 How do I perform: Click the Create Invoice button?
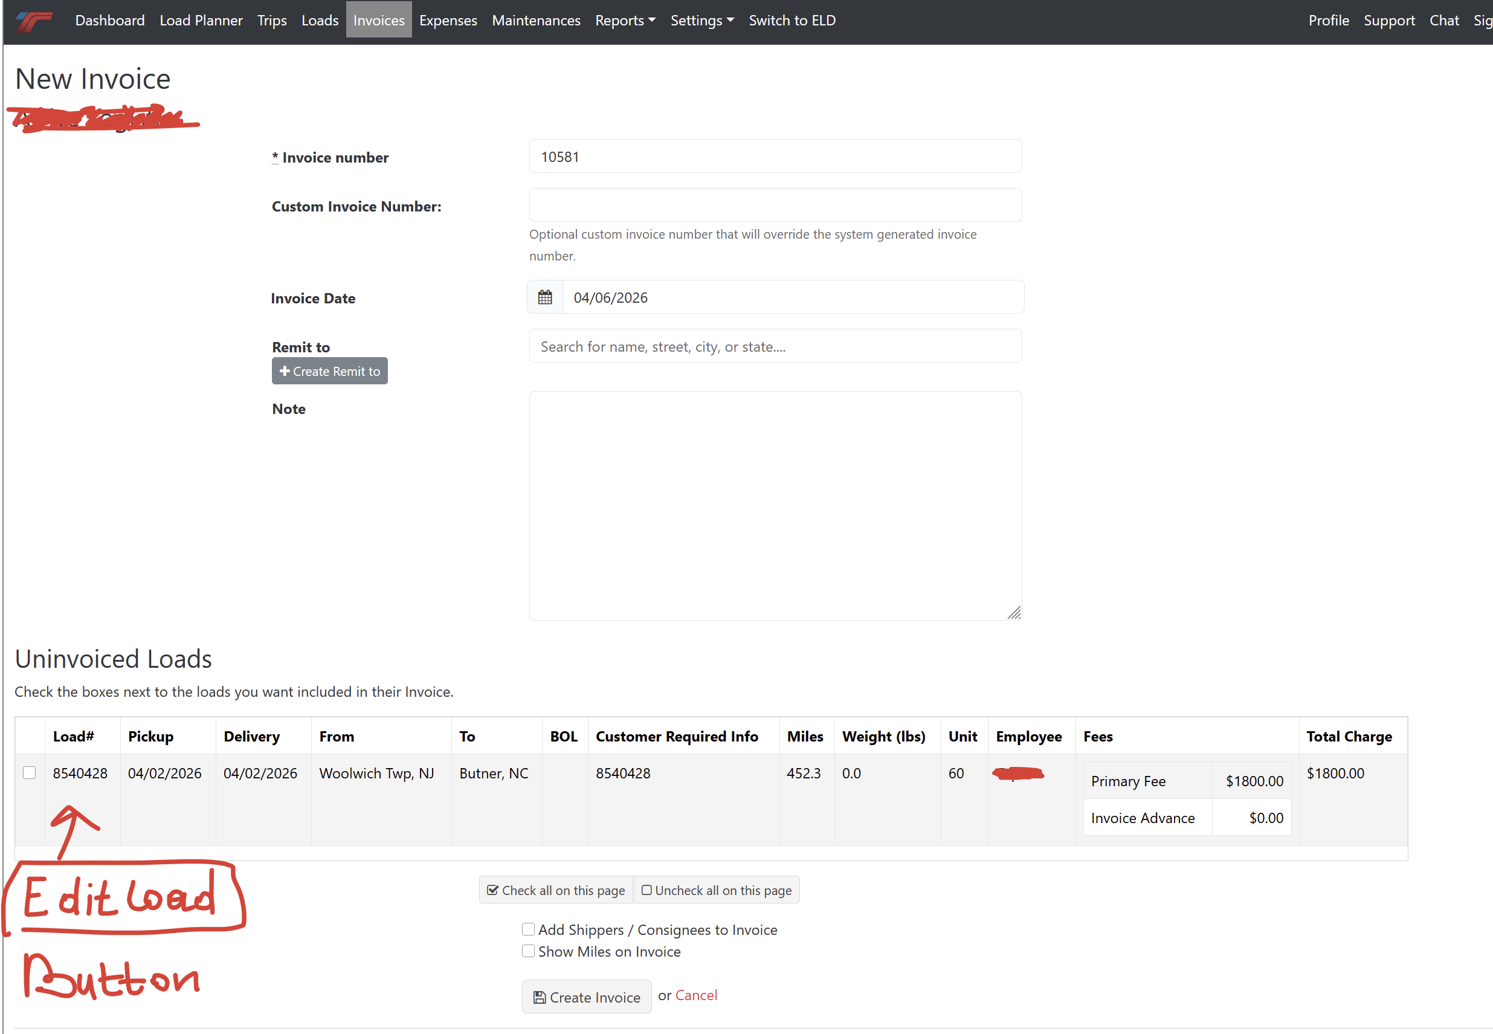(586, 997)
